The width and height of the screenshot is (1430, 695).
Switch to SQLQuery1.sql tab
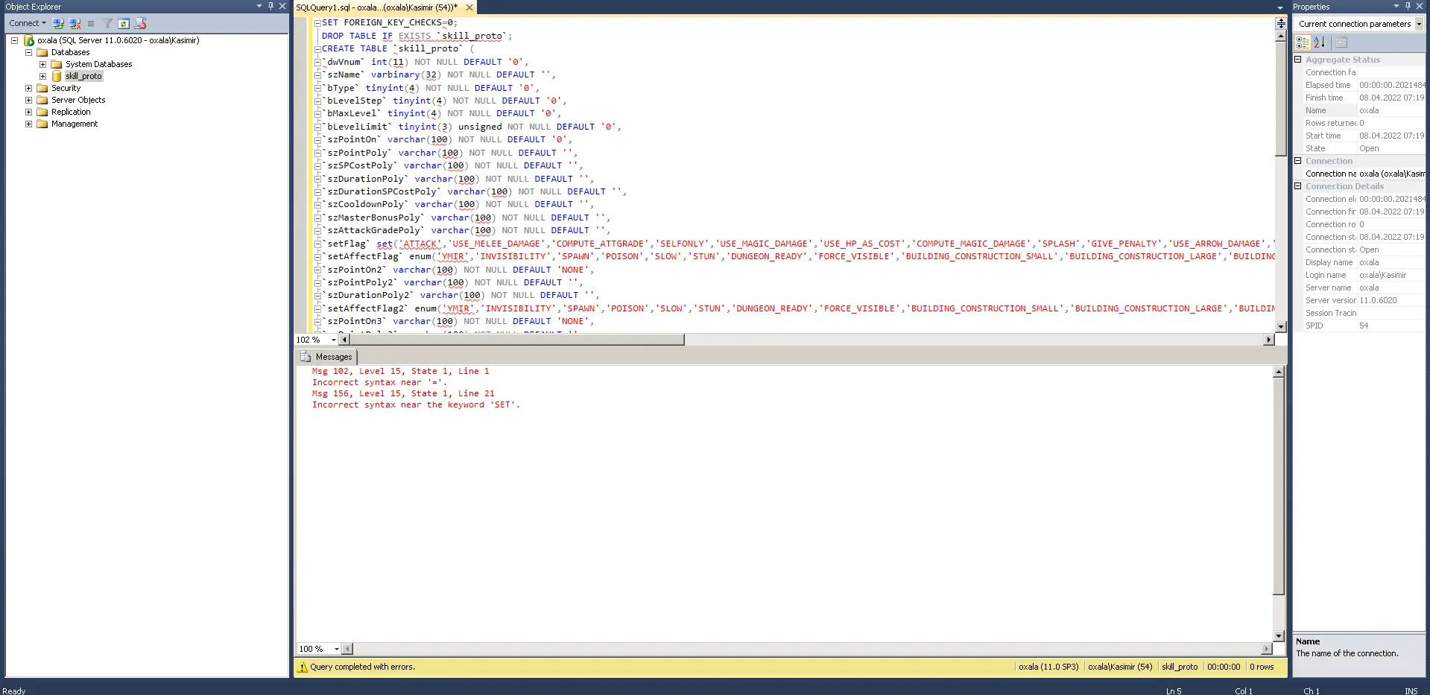pos(377,7)
